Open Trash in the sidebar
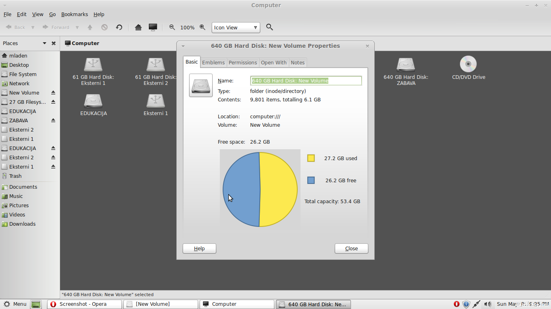Viewport: 551px width, 309px height. [x=15, y=176]
